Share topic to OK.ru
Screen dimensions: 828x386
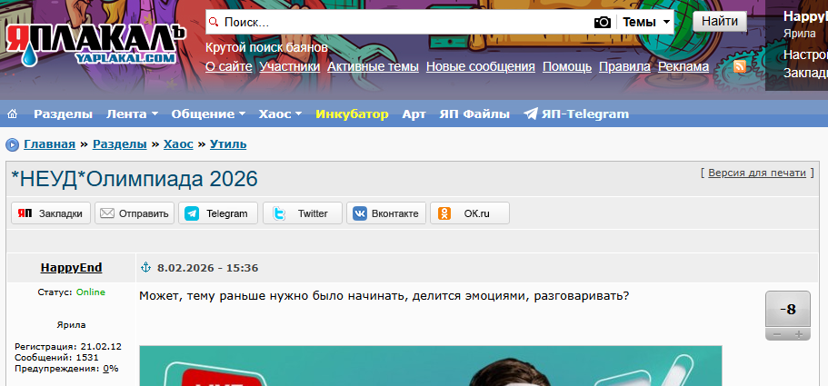pyautogui.click(x=470, y=213)
